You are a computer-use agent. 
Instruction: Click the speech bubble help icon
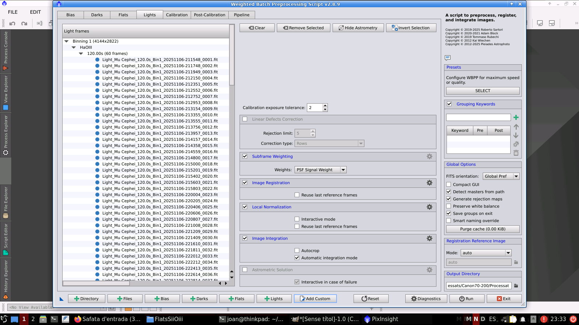(448, 58)
